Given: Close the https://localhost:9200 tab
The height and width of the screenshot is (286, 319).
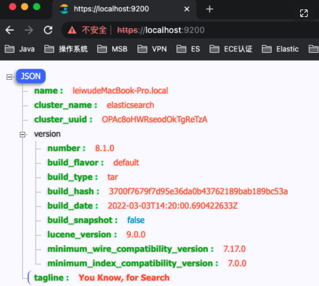Looking at the screenshot, I should 187,9.
